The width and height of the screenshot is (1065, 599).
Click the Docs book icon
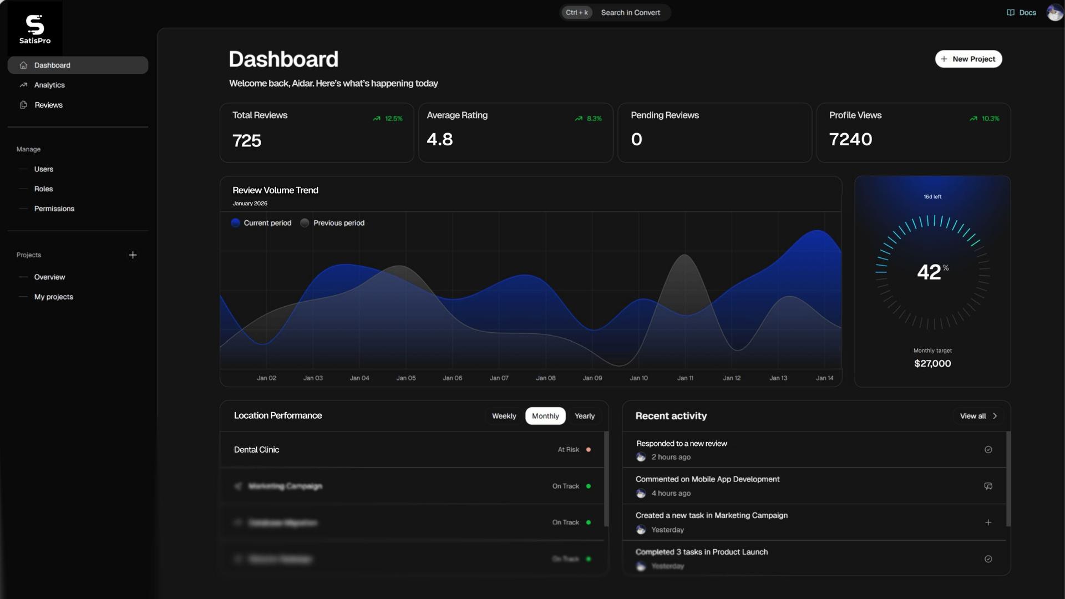(x=1011, y=12)
